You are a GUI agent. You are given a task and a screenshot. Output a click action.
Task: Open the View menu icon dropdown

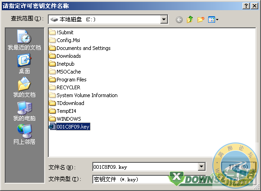(213, 20)
